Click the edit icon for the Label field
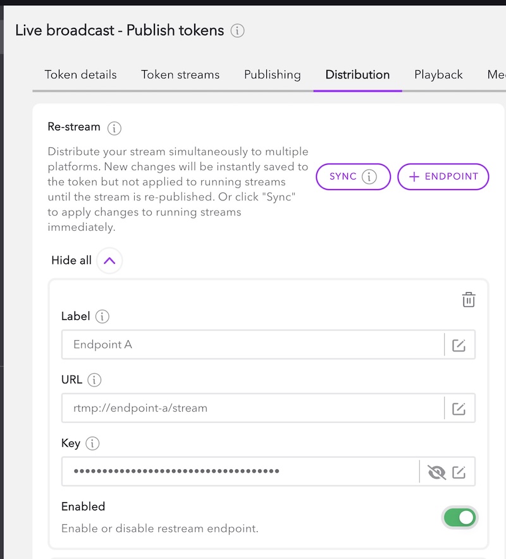506x559 pixels. pyautogui.click(x=459, y=345)
